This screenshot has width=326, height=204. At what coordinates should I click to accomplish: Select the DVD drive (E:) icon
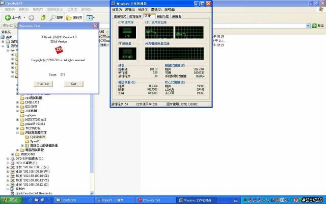(x=12, y=163)
